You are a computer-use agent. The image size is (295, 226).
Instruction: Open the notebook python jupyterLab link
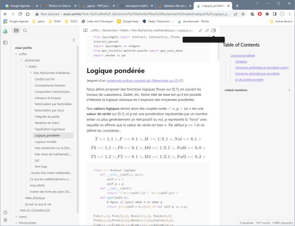click(x=143, y=80)
